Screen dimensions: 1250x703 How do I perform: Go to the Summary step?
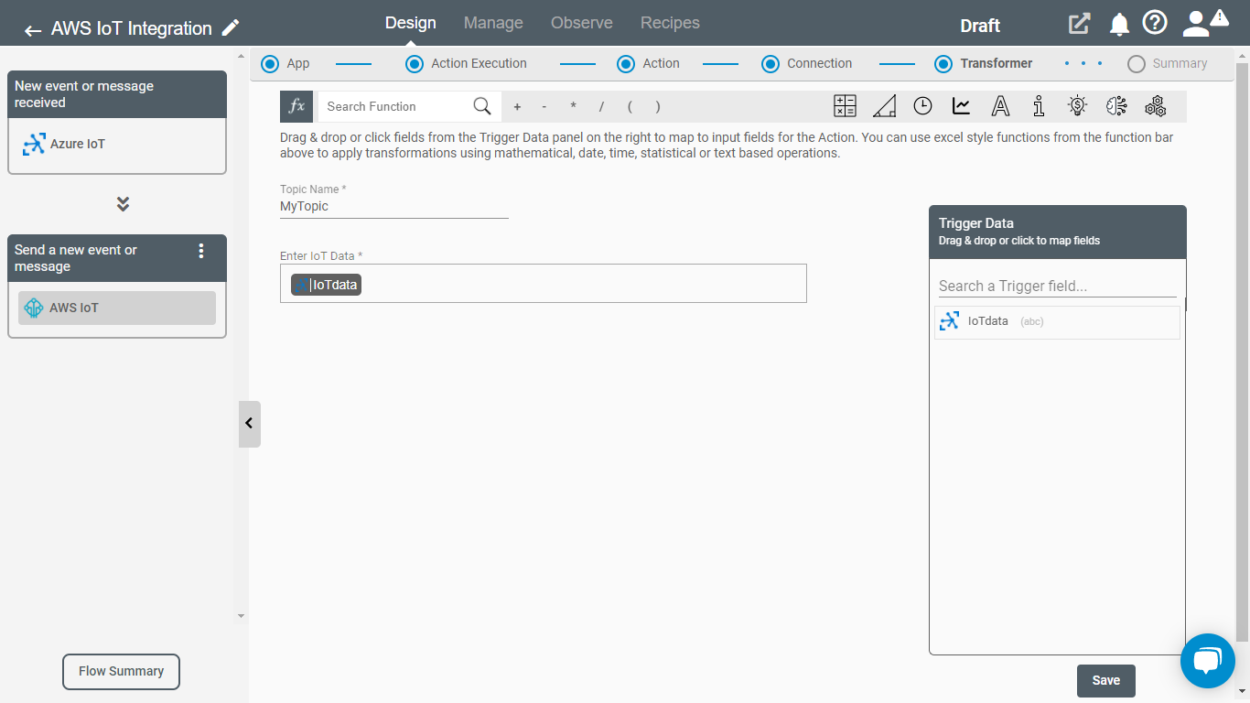click(1168, 64)
